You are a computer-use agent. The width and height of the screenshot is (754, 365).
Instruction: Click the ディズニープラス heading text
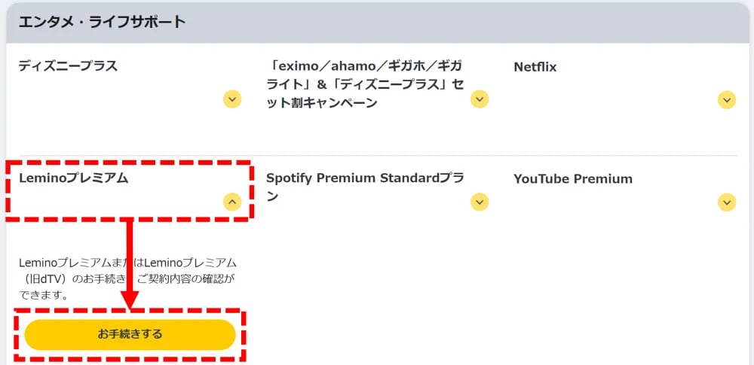(68, 66)
